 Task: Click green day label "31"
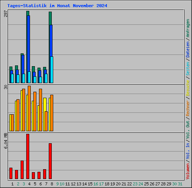coord(180,184)
